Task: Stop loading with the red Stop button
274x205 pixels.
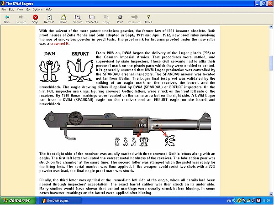Action: click(x=35, y=19)
